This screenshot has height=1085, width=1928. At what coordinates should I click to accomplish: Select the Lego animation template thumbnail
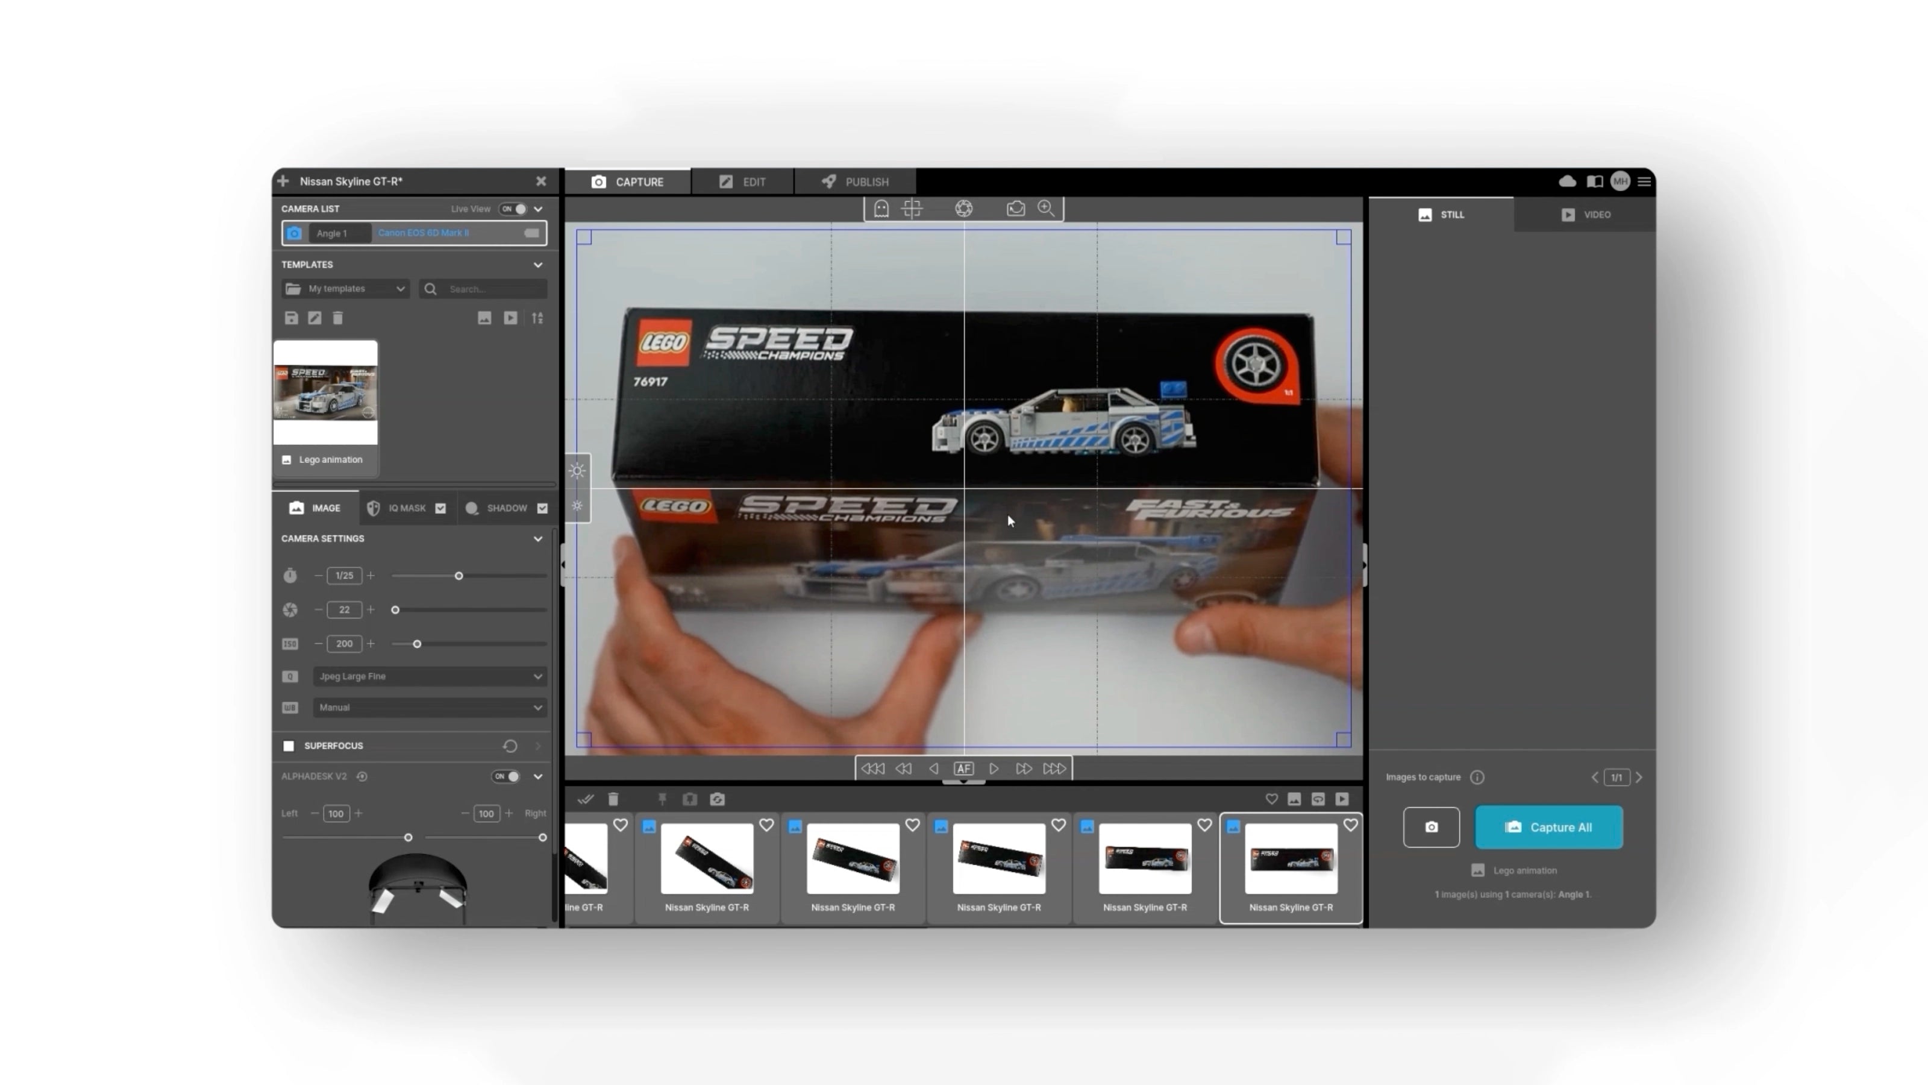[325, 393]
